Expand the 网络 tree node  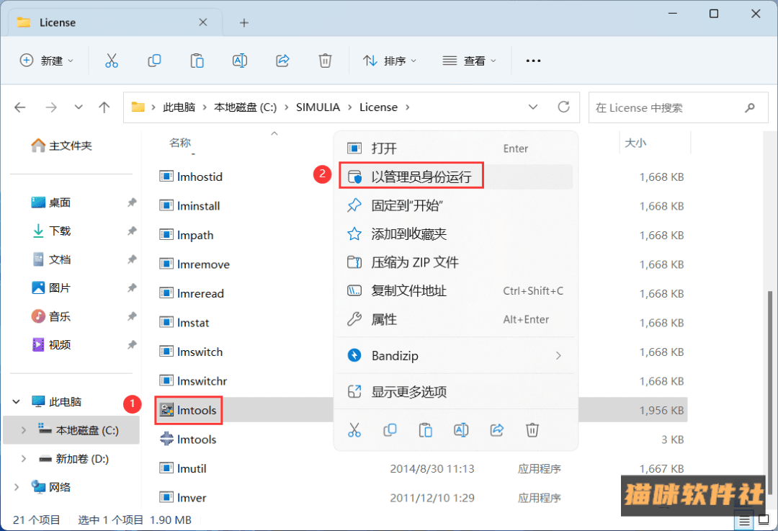(x=17, y=487)
